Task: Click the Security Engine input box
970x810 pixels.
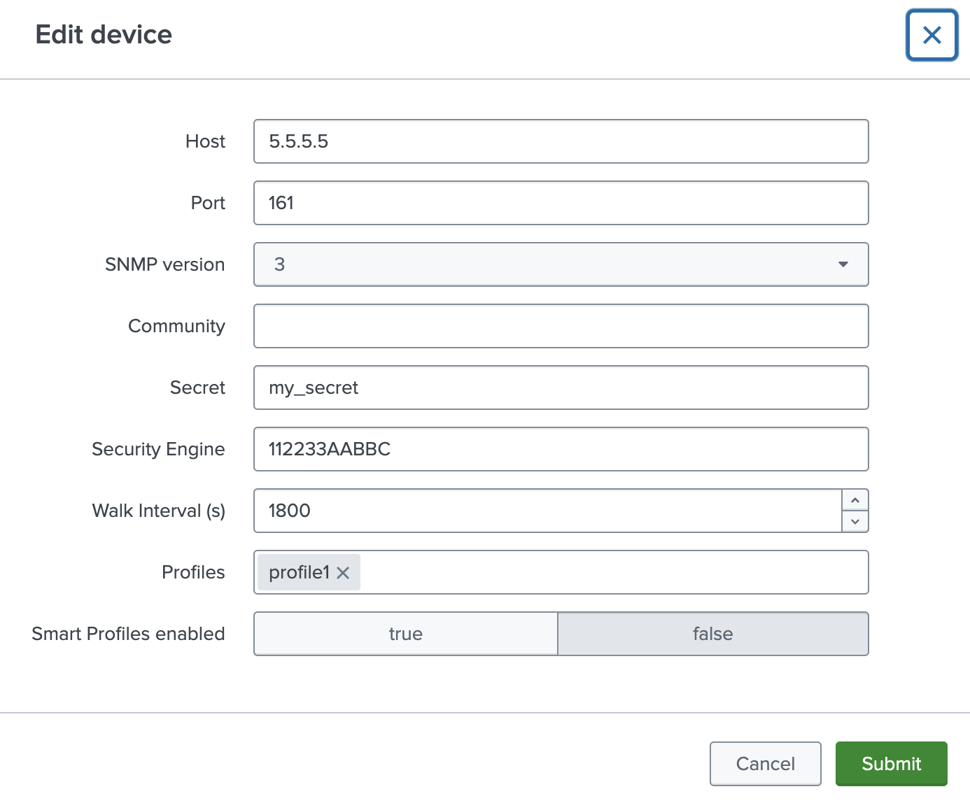Action: (560, 449)
